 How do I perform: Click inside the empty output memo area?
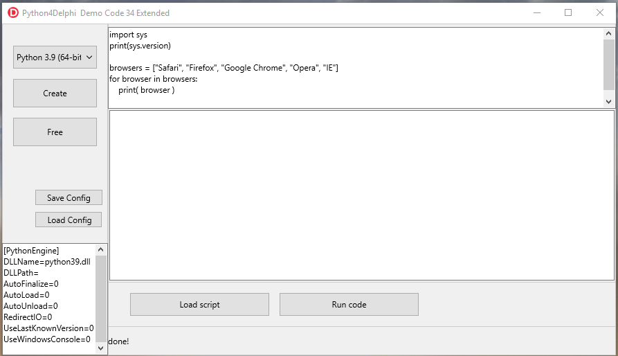[361, 195]
